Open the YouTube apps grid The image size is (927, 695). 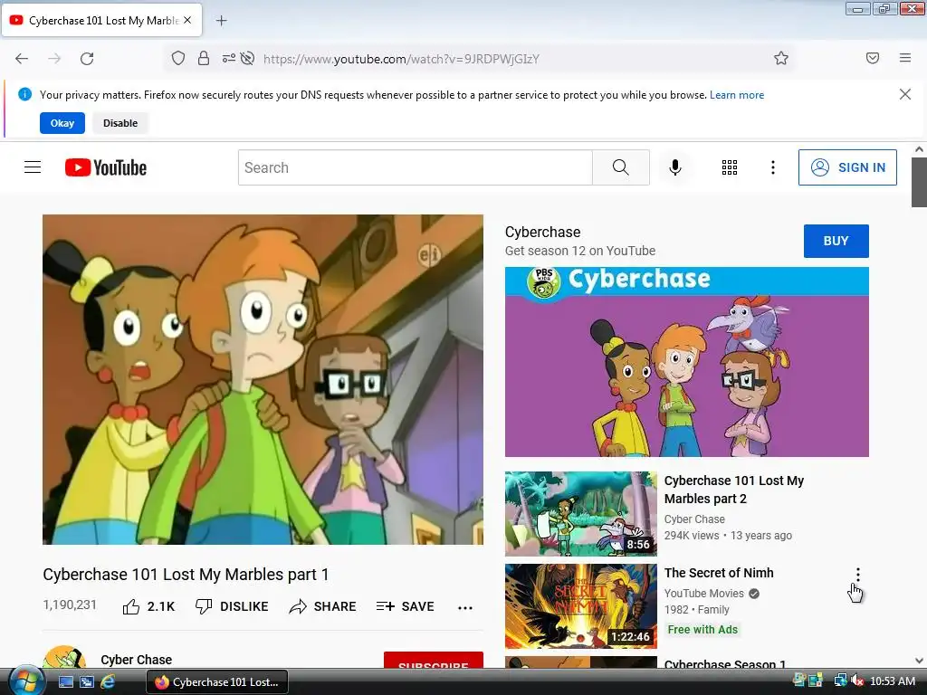[730, 167]
